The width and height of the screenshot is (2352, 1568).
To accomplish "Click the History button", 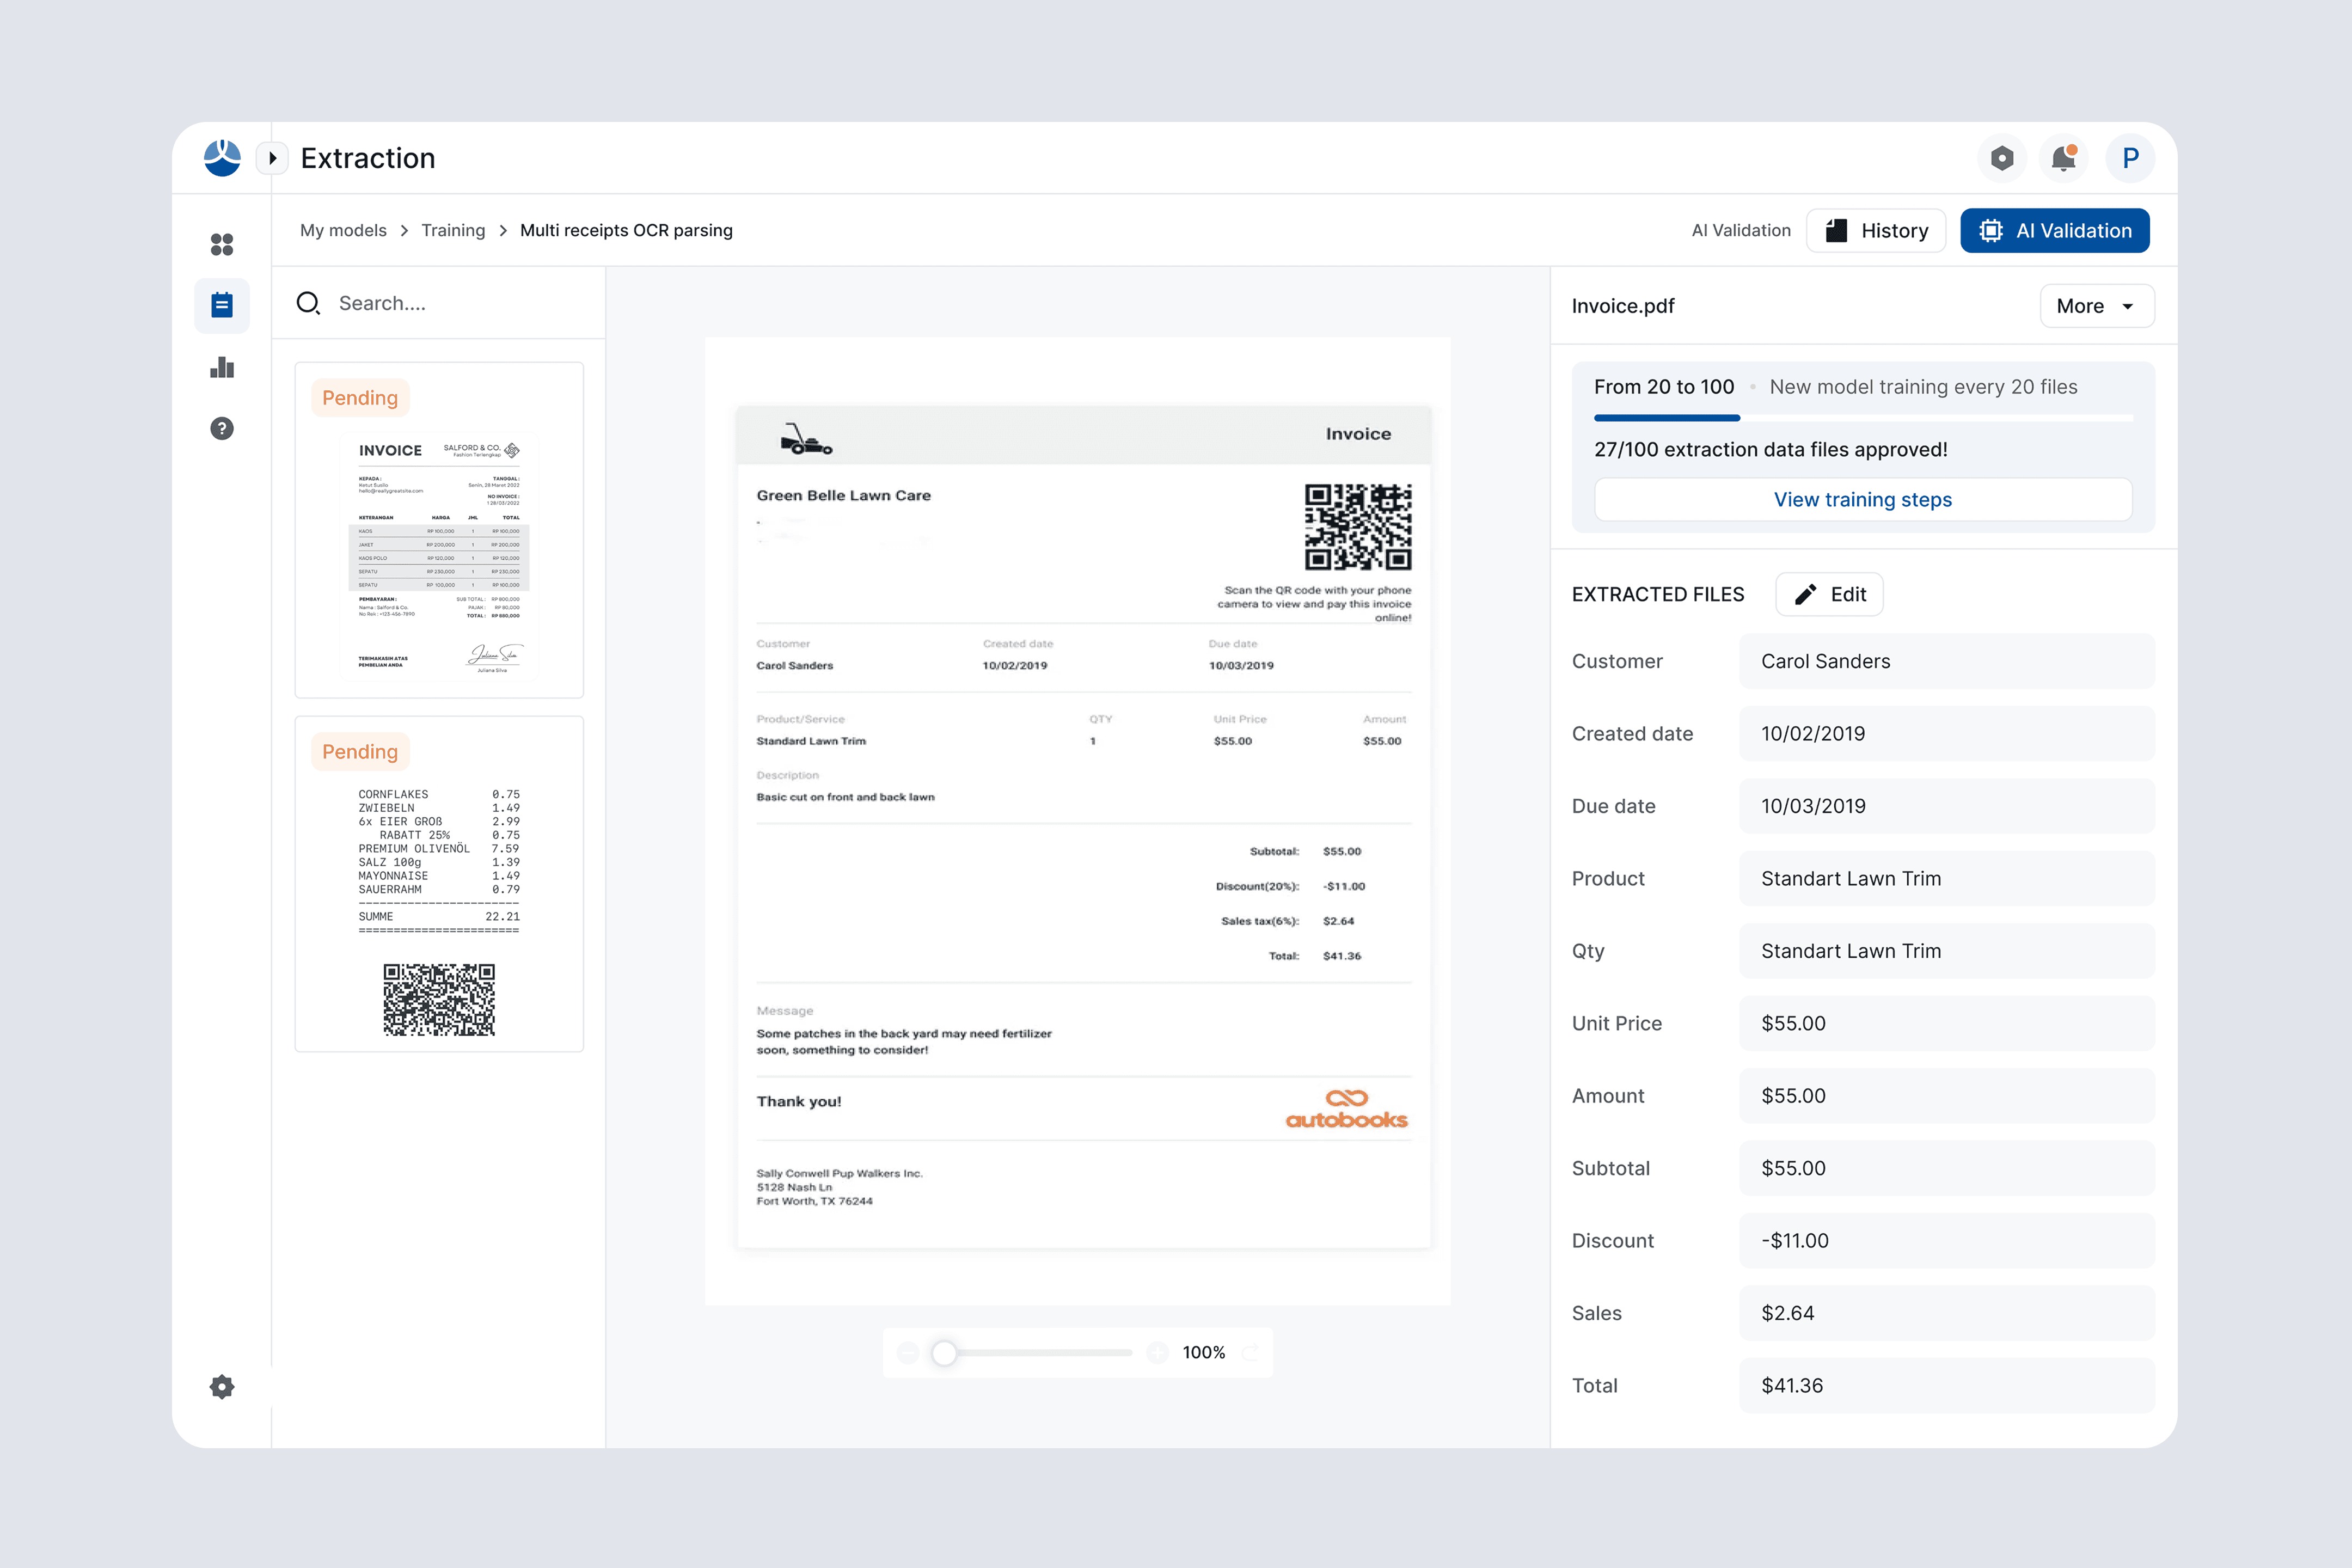I will coord(1876,231).
